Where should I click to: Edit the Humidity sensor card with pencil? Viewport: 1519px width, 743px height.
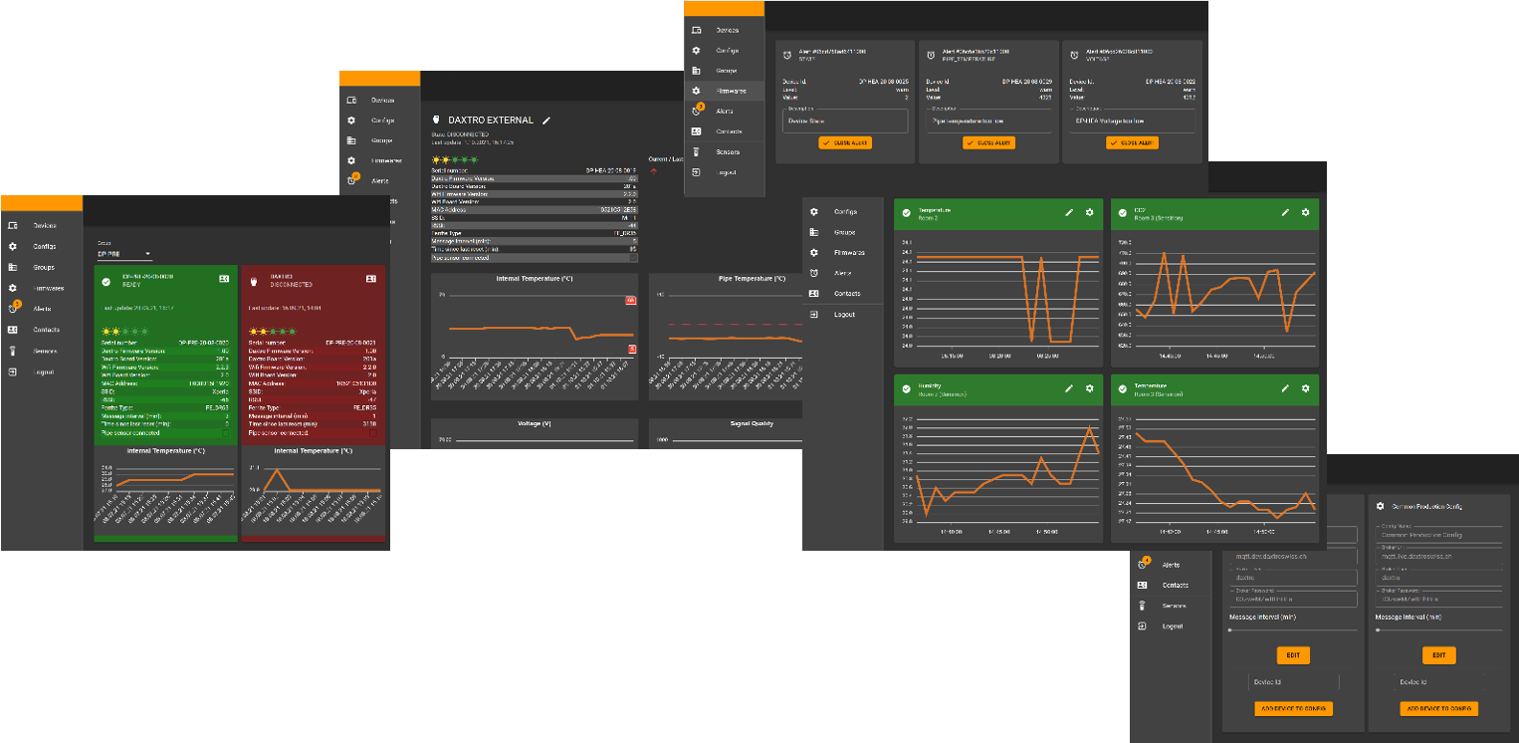click(x=1069, y=387)
